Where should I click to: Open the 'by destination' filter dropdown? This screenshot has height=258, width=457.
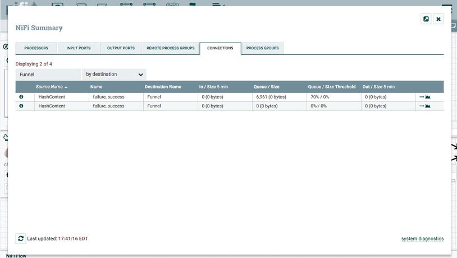(x=114, y=74)
